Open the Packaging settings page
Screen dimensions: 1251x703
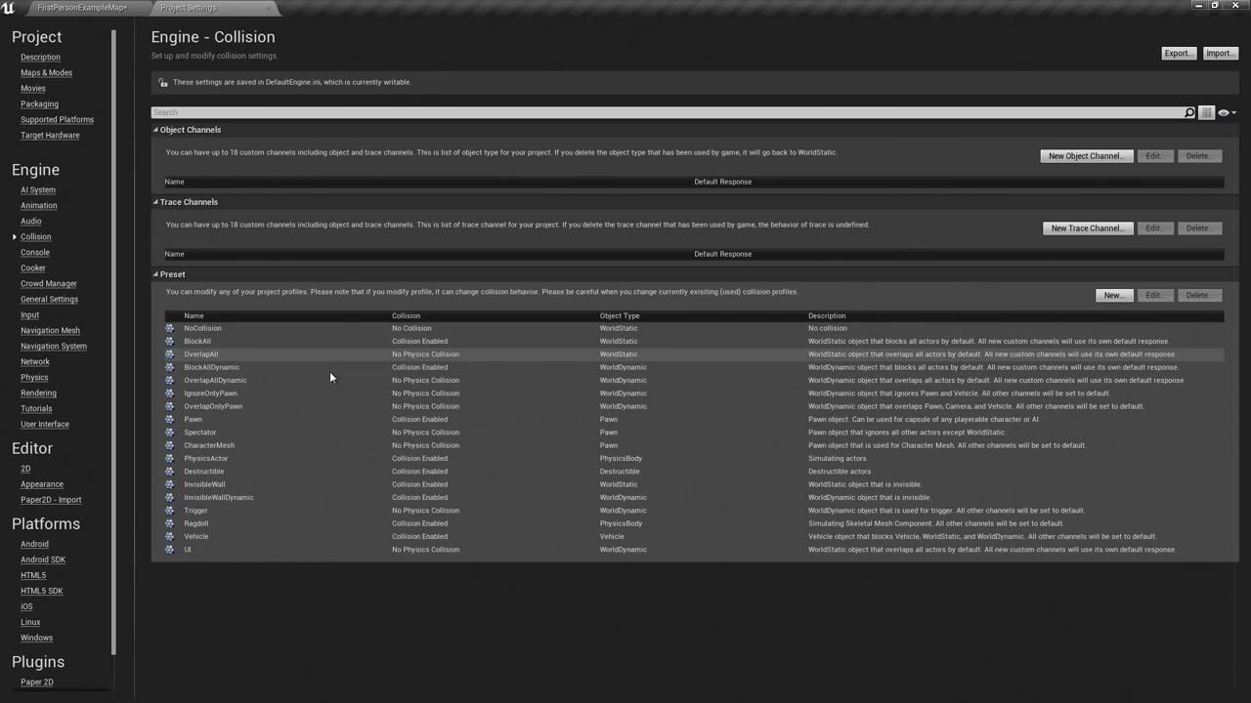(39, 104)
